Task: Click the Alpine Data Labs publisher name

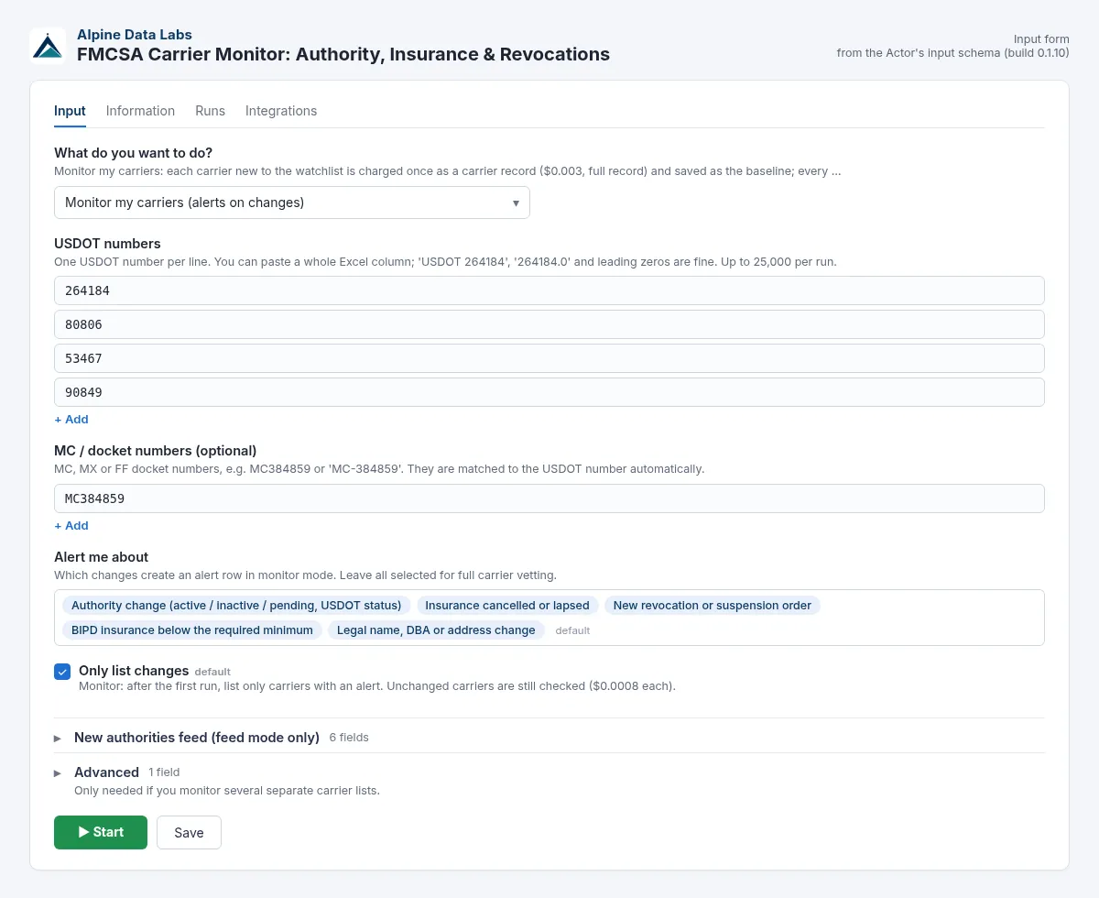Action: 135,35
